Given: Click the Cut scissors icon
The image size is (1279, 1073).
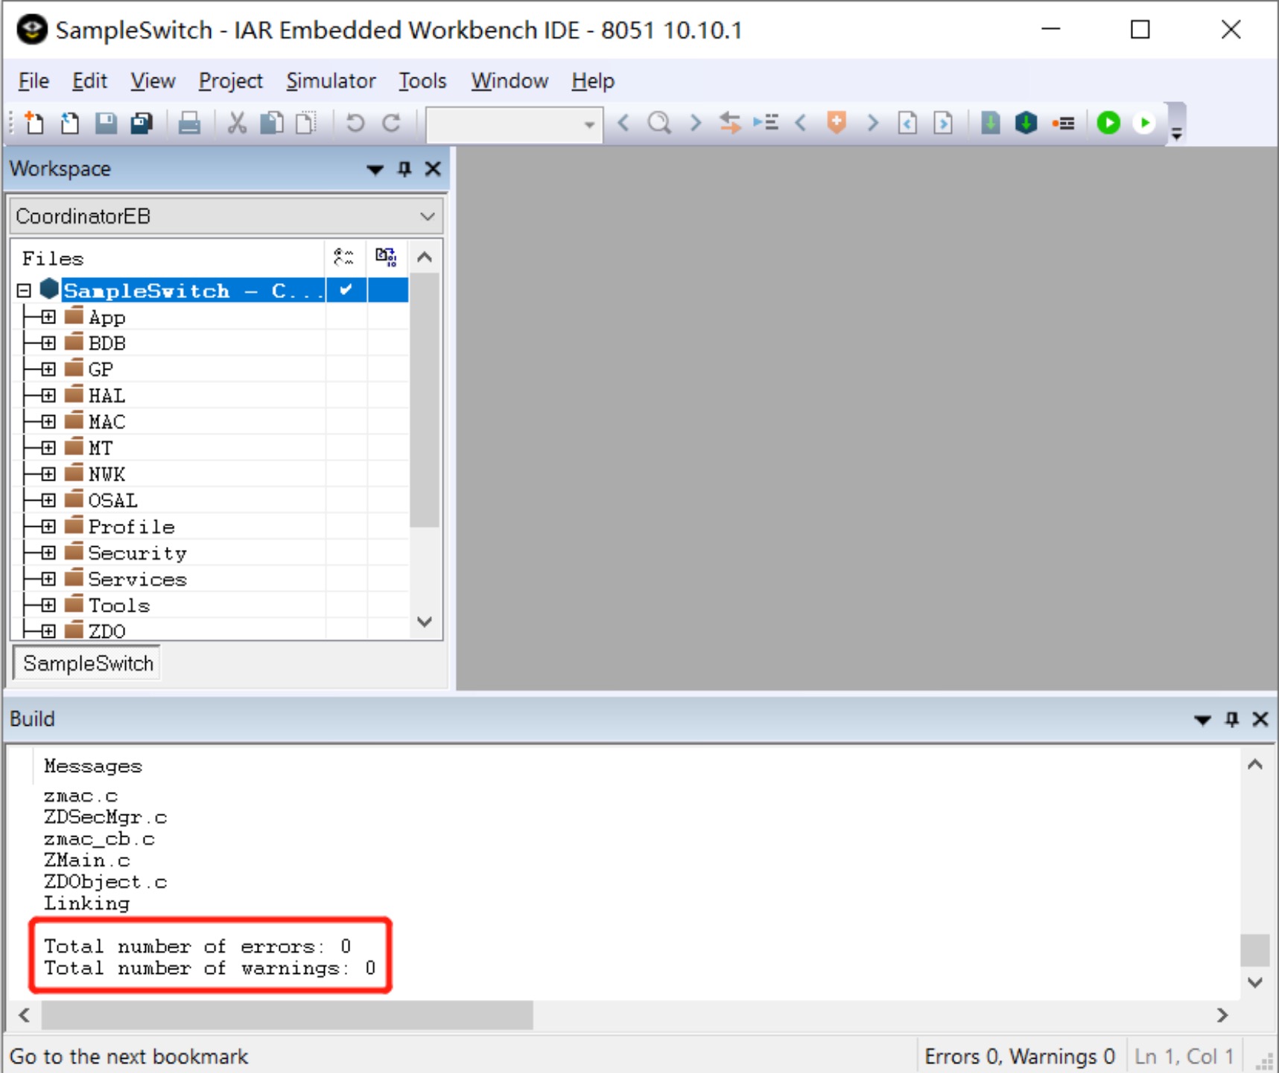Looking at the screenshot, I should [x=237, y=122].
